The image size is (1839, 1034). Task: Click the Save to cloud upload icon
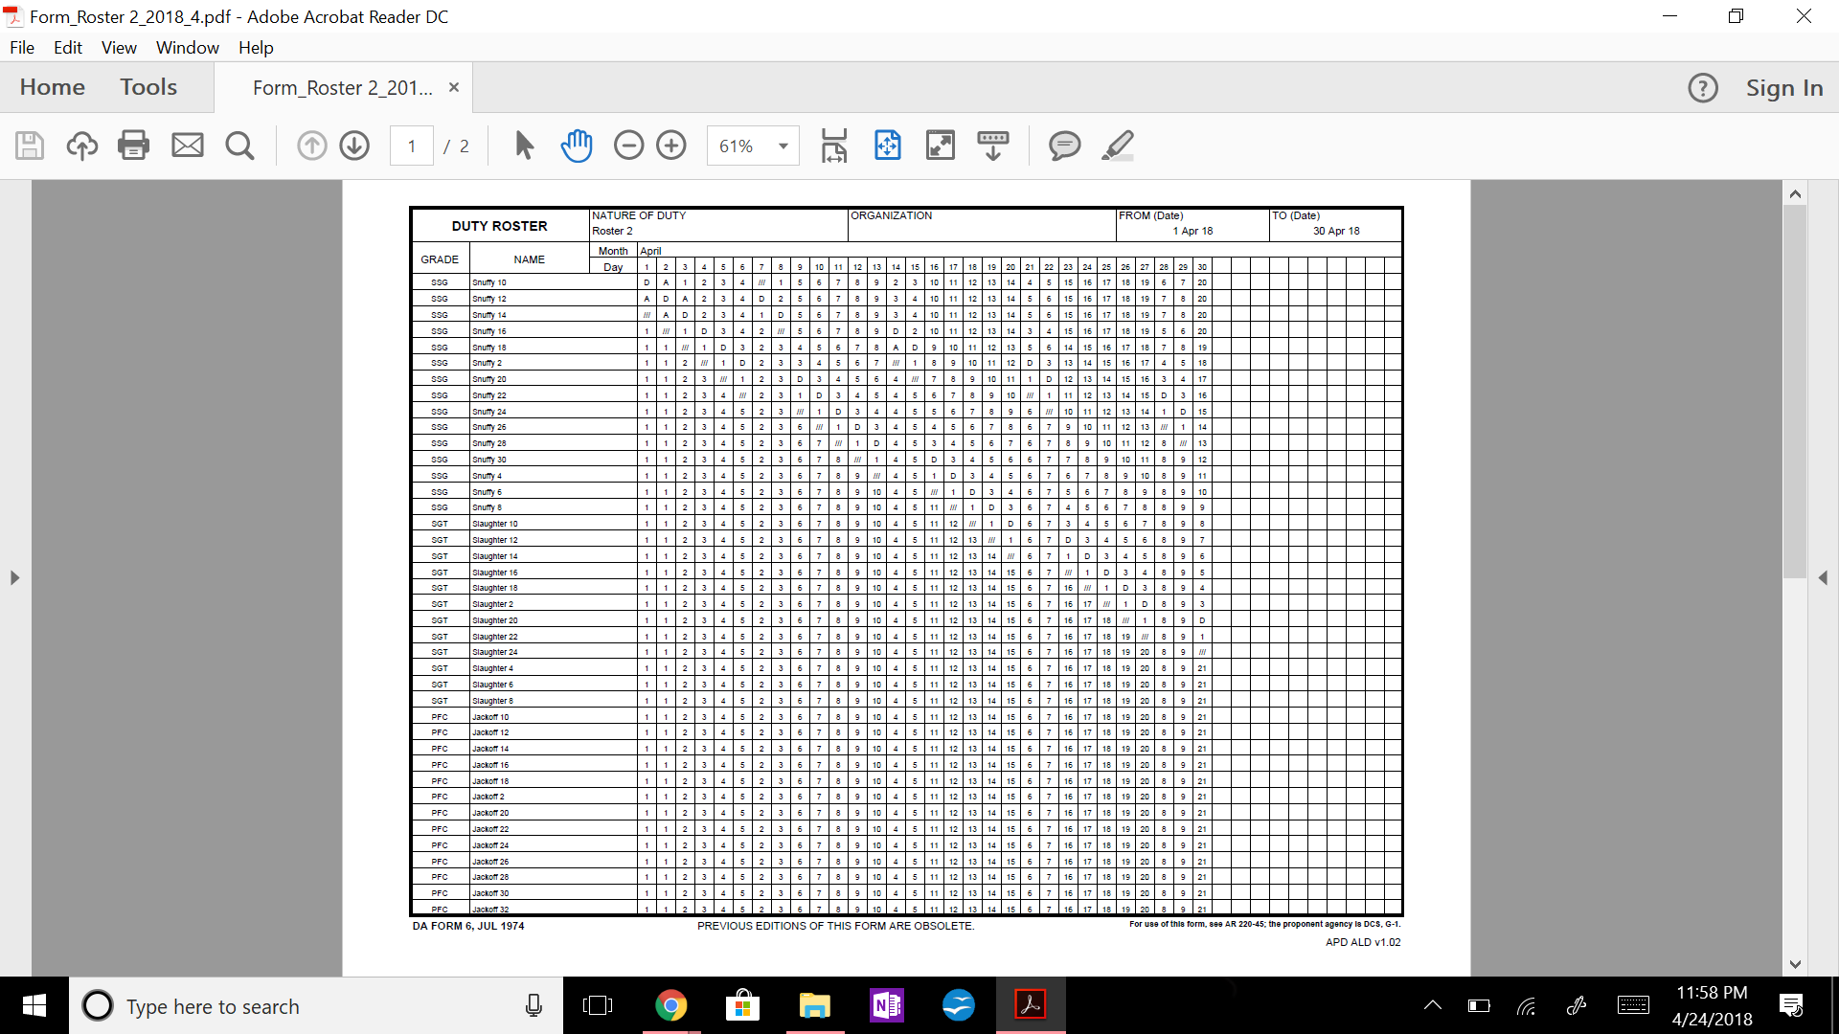(x=82, y=146)
